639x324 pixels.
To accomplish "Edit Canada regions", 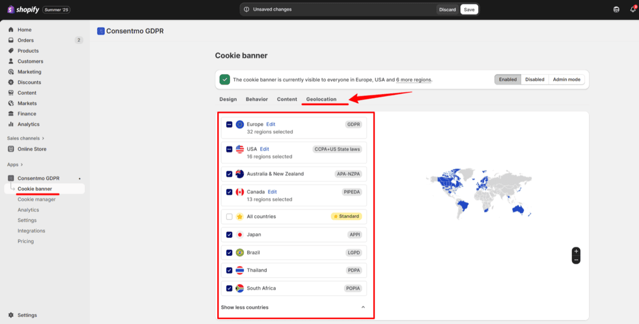I will click(x=272, y=192).
